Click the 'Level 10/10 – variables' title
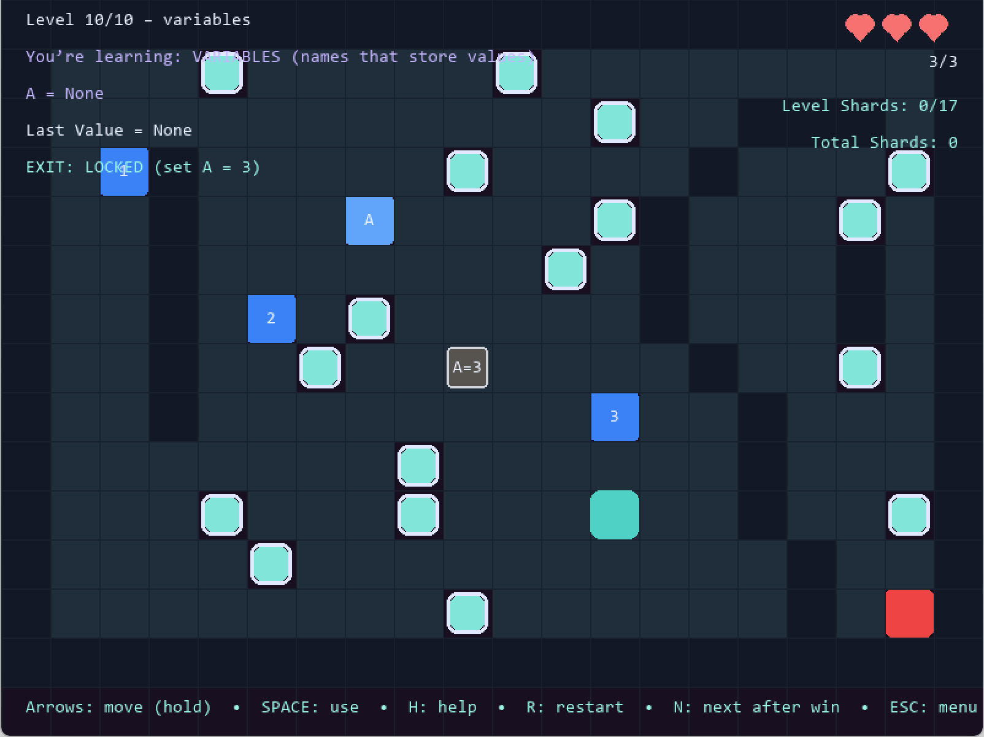This screenshot has height=737, width=984. coord(139,20)
